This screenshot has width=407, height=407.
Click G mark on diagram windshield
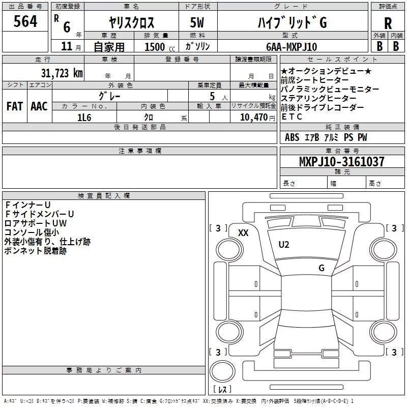322,268
